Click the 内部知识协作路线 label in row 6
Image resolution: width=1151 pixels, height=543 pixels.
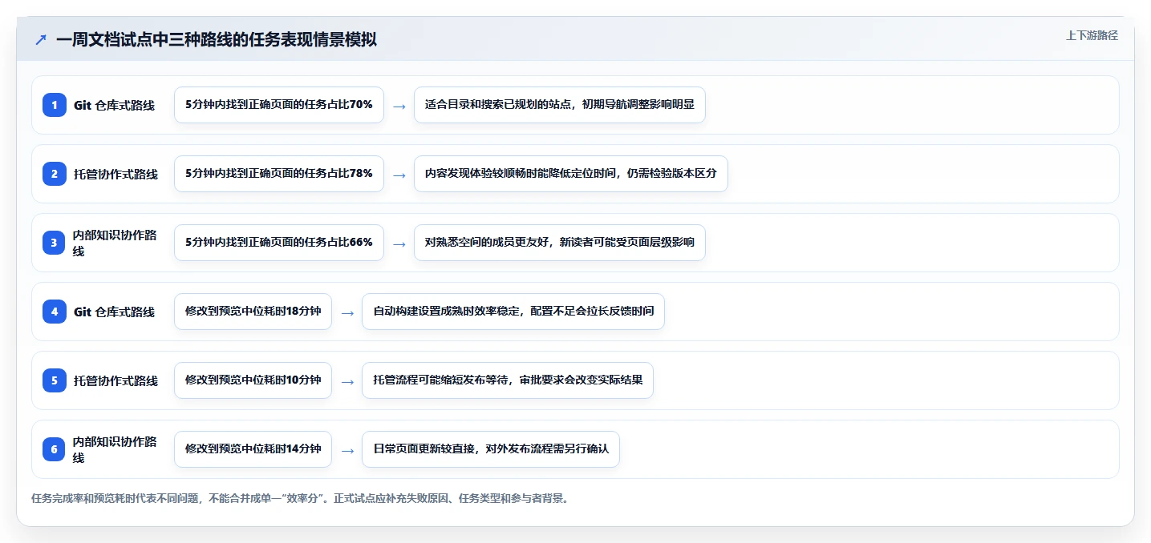point(115,449)
